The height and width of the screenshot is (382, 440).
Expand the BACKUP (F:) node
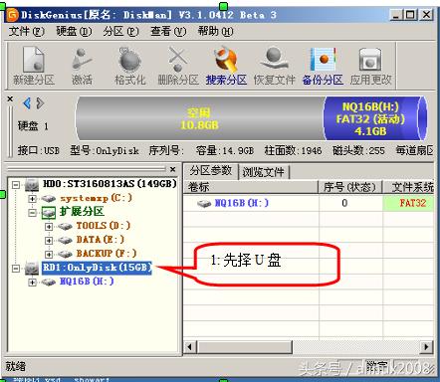click(x=49, y=254)
